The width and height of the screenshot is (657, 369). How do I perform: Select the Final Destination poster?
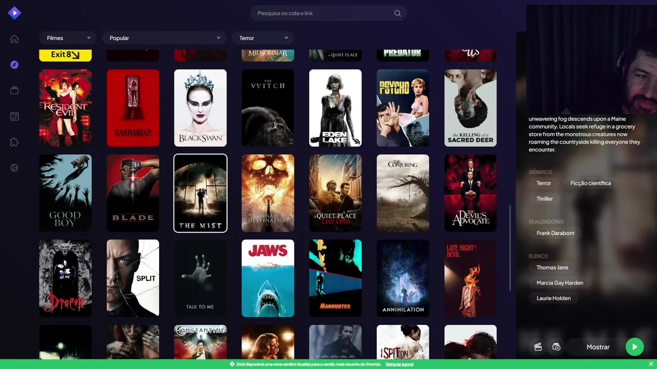tap(268, 193)
